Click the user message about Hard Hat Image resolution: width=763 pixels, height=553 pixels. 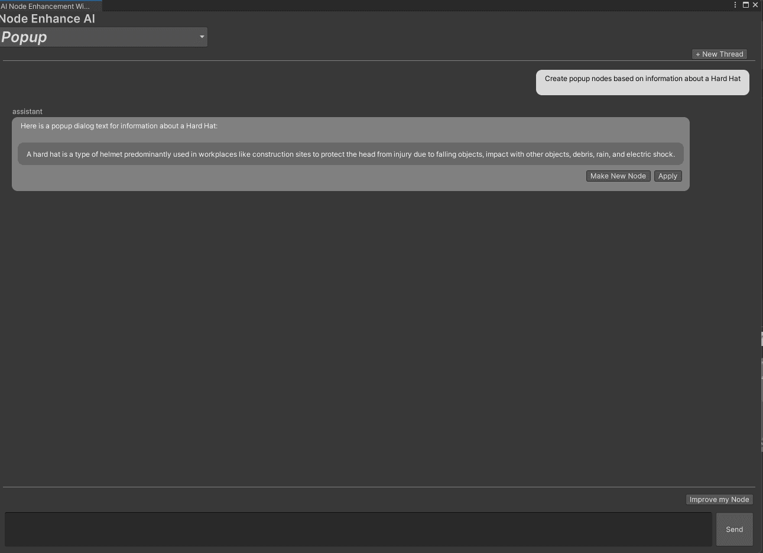point(642,82)
